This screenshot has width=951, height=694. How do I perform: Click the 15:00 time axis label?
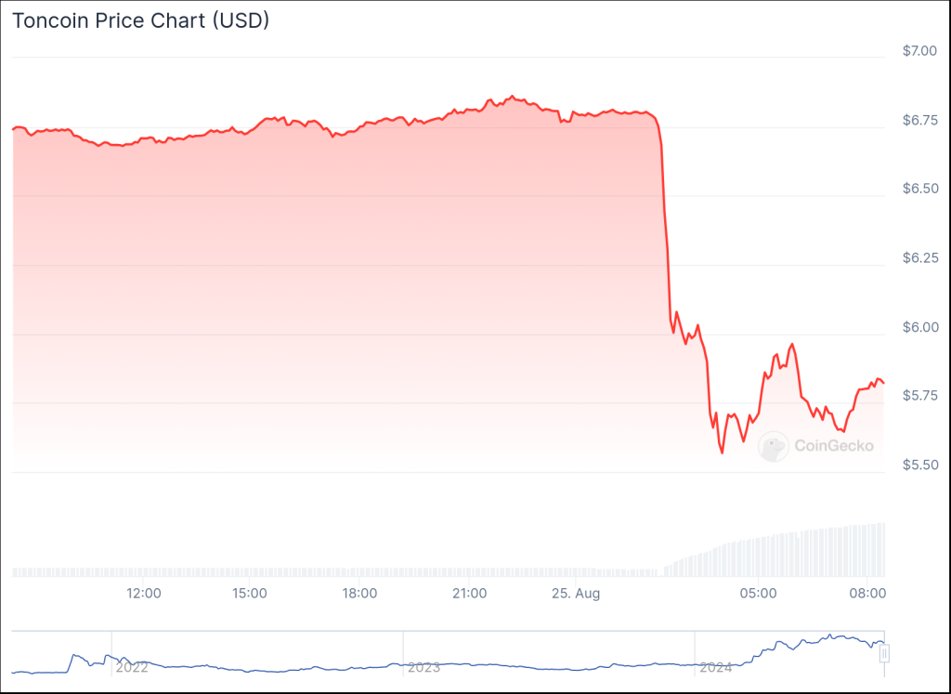tap(250, 593)
